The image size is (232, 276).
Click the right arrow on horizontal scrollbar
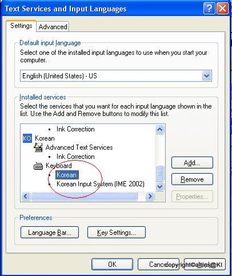tap(150, 196)
